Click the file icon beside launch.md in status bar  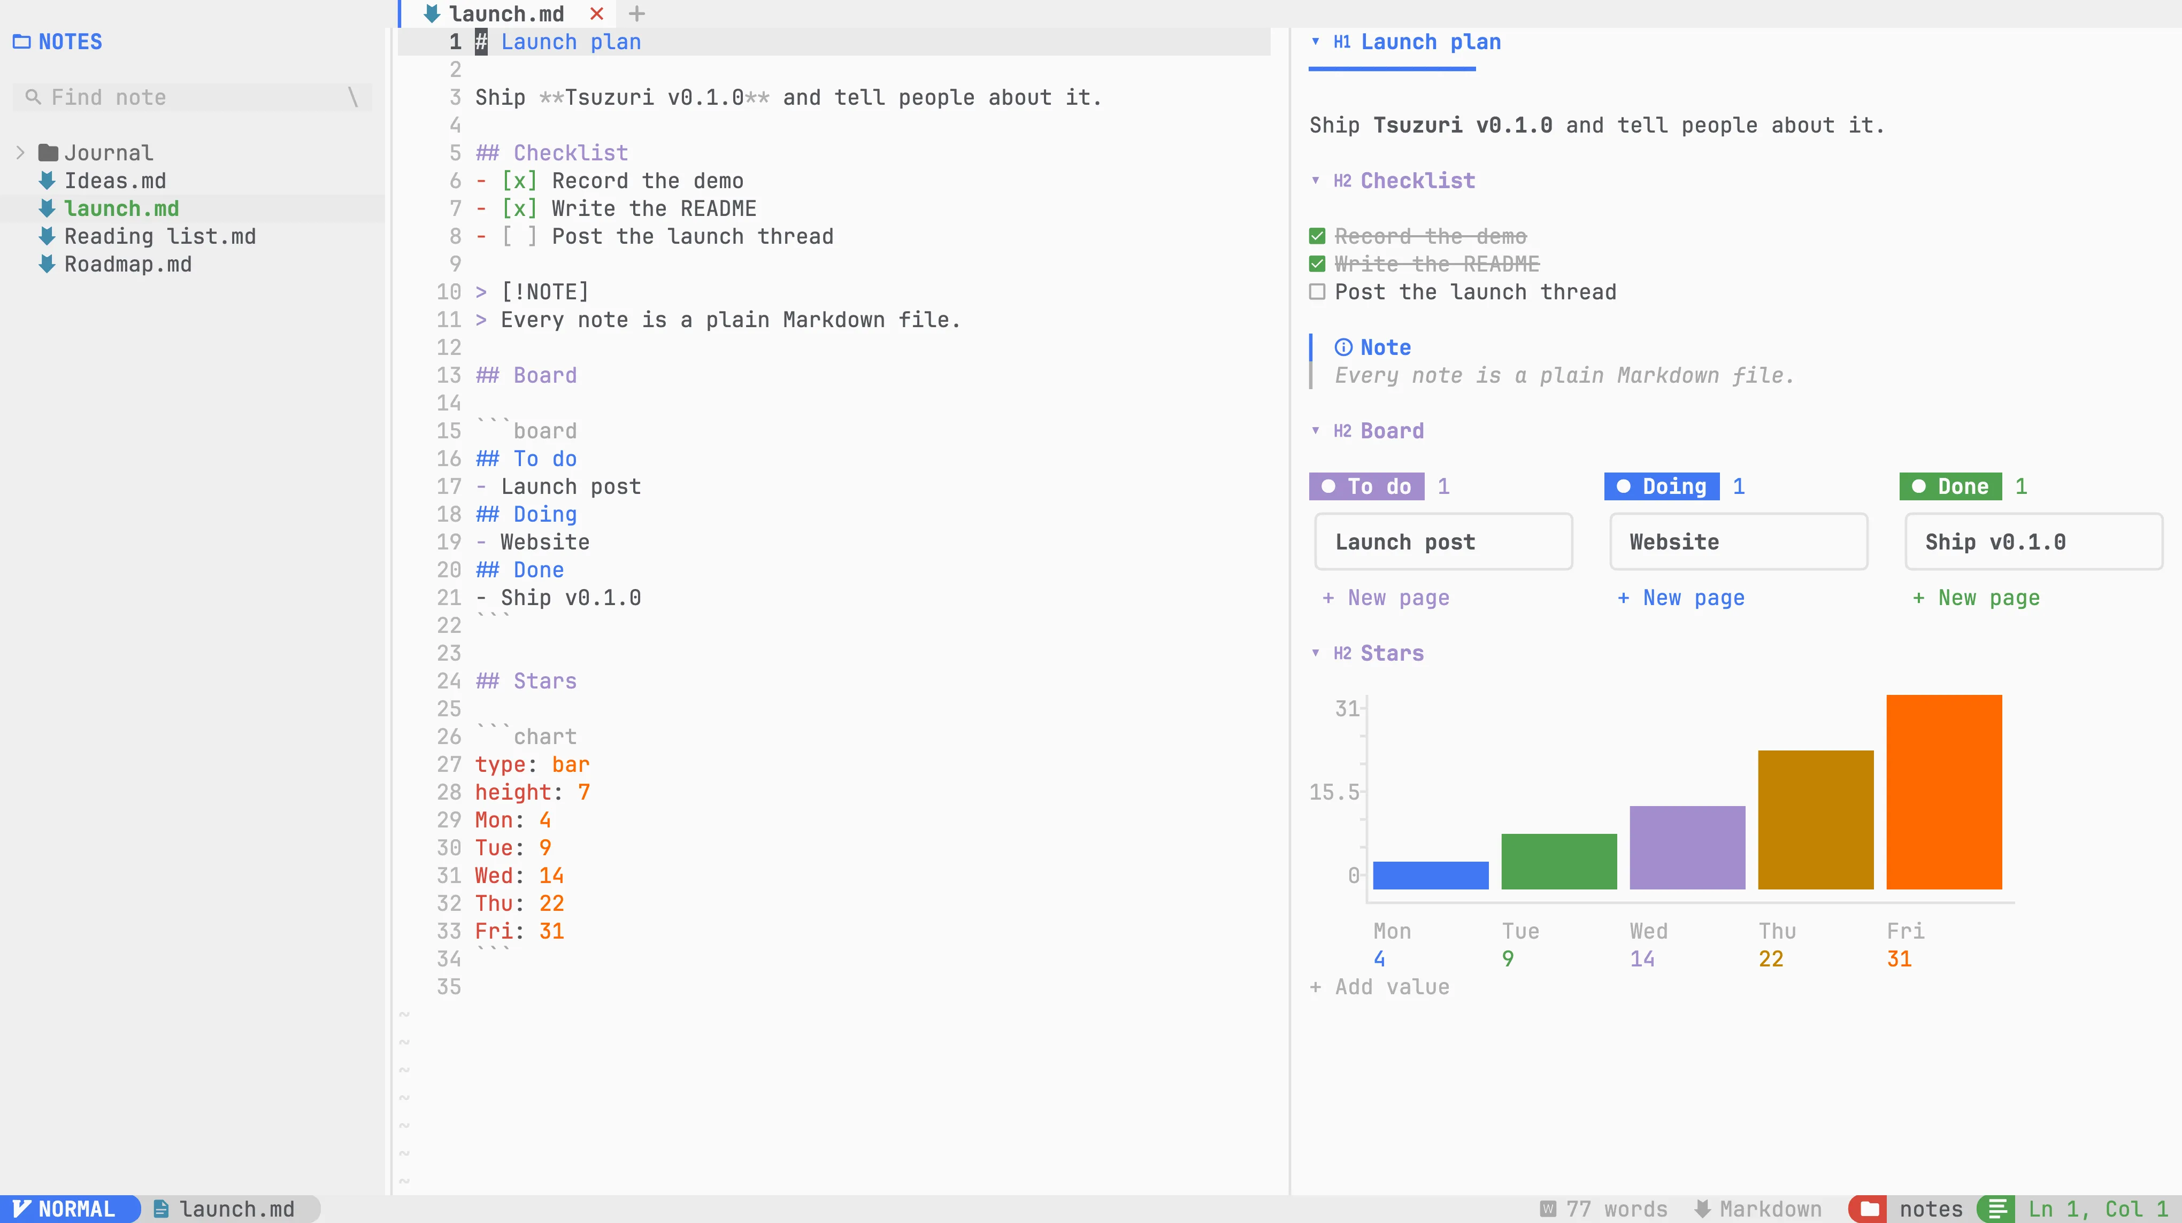[x=161, y=1209]
